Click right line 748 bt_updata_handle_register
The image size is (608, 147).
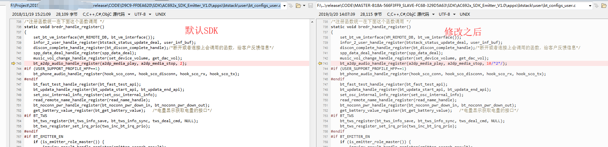pos(415,90)
